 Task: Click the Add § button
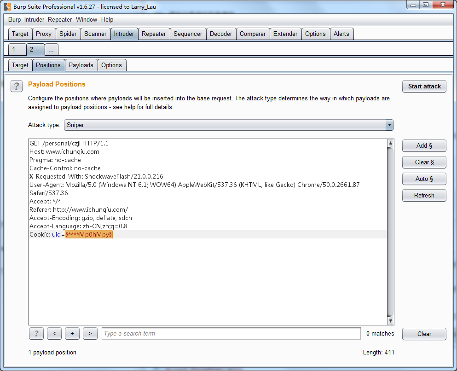pos(424,146)
